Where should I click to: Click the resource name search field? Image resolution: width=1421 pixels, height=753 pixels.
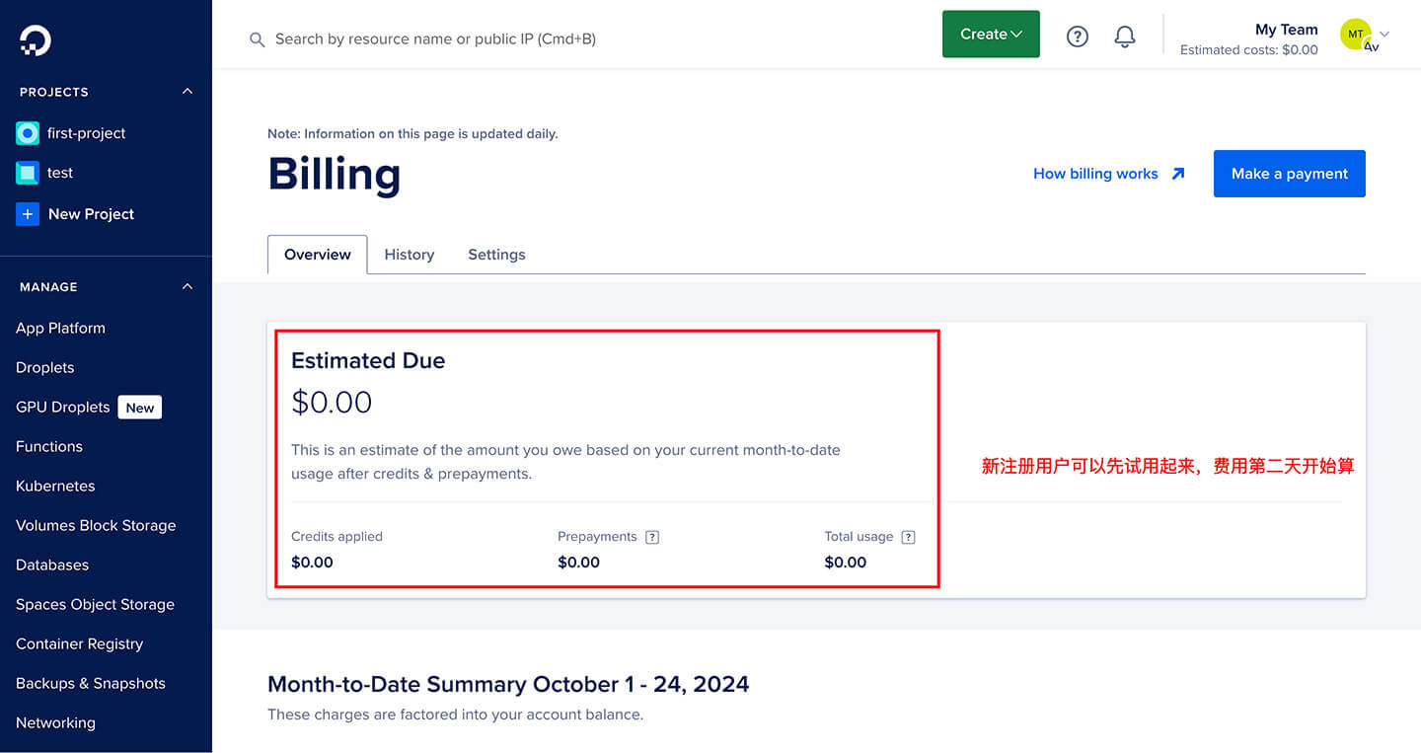click(x=435, y=39)
